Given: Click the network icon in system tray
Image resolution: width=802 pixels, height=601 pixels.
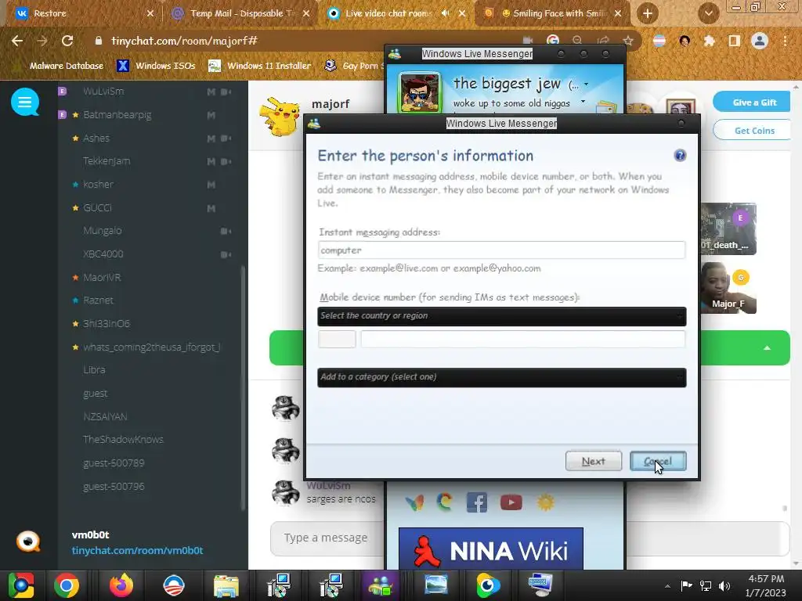Looking at the screenshot, I should click(706, 585).
